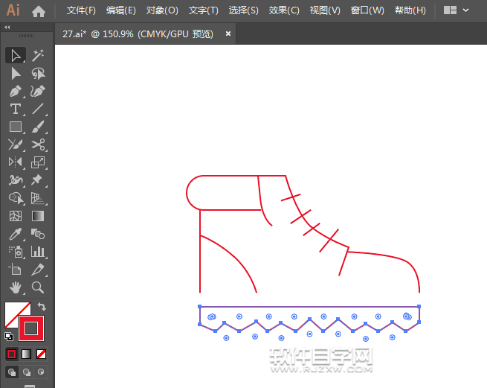The image size is (487, 388).
Task: Select the Shape Builder tool
Action: [16, 198]
